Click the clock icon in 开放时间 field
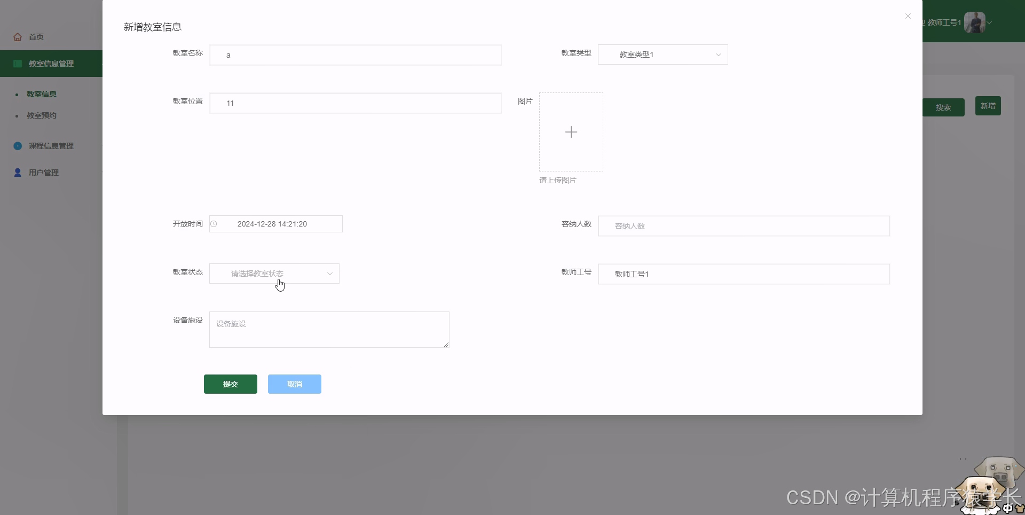The height and width of the screenshot is (515, 1025). coord(214,224)
